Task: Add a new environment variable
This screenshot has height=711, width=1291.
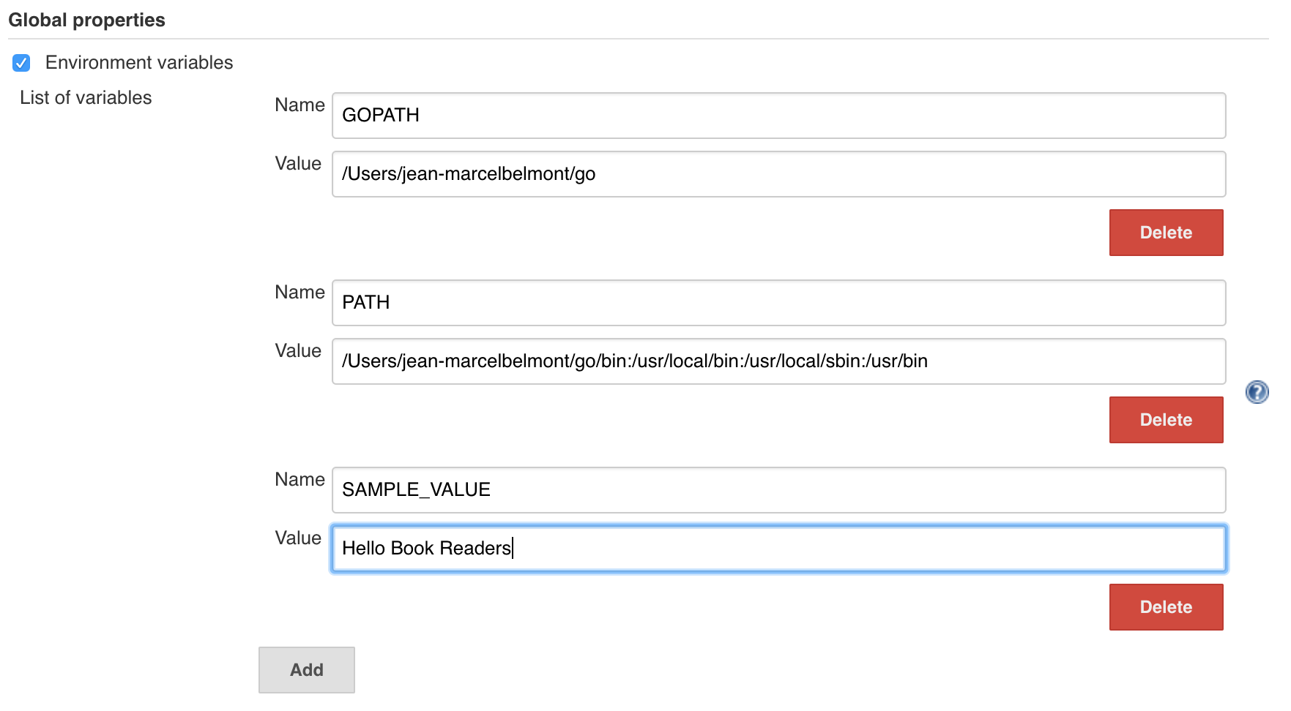Action: [x=306, y=670]
